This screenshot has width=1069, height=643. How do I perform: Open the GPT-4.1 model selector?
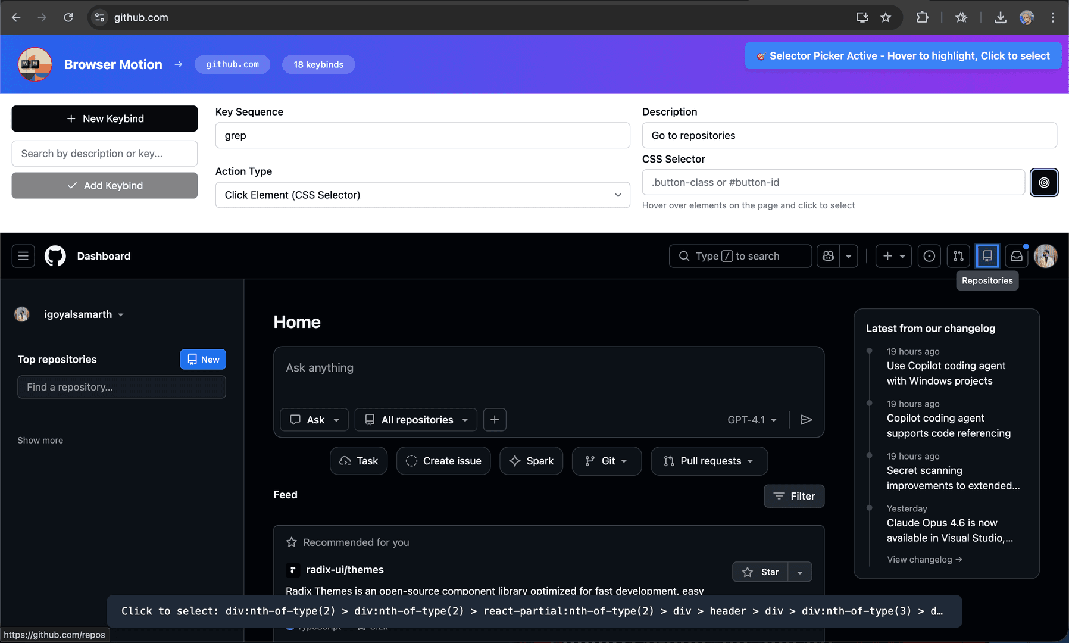click(751, 420)
